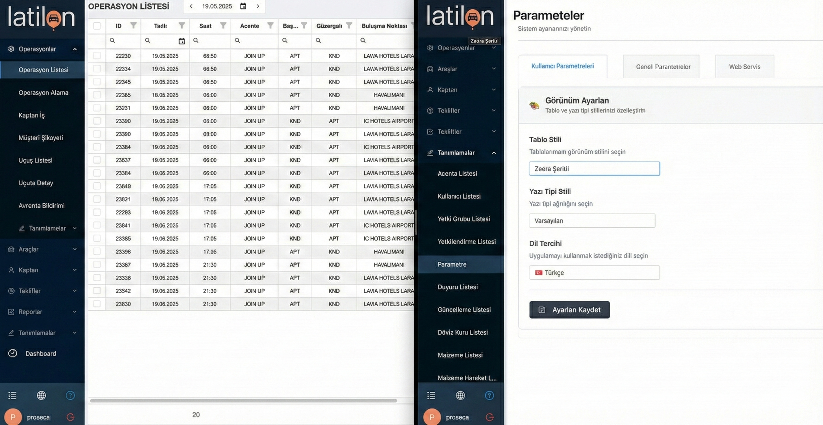This screenshot has height=425, width=823.
Task: Click the Acente column filter icon
Action: point(270,25)
